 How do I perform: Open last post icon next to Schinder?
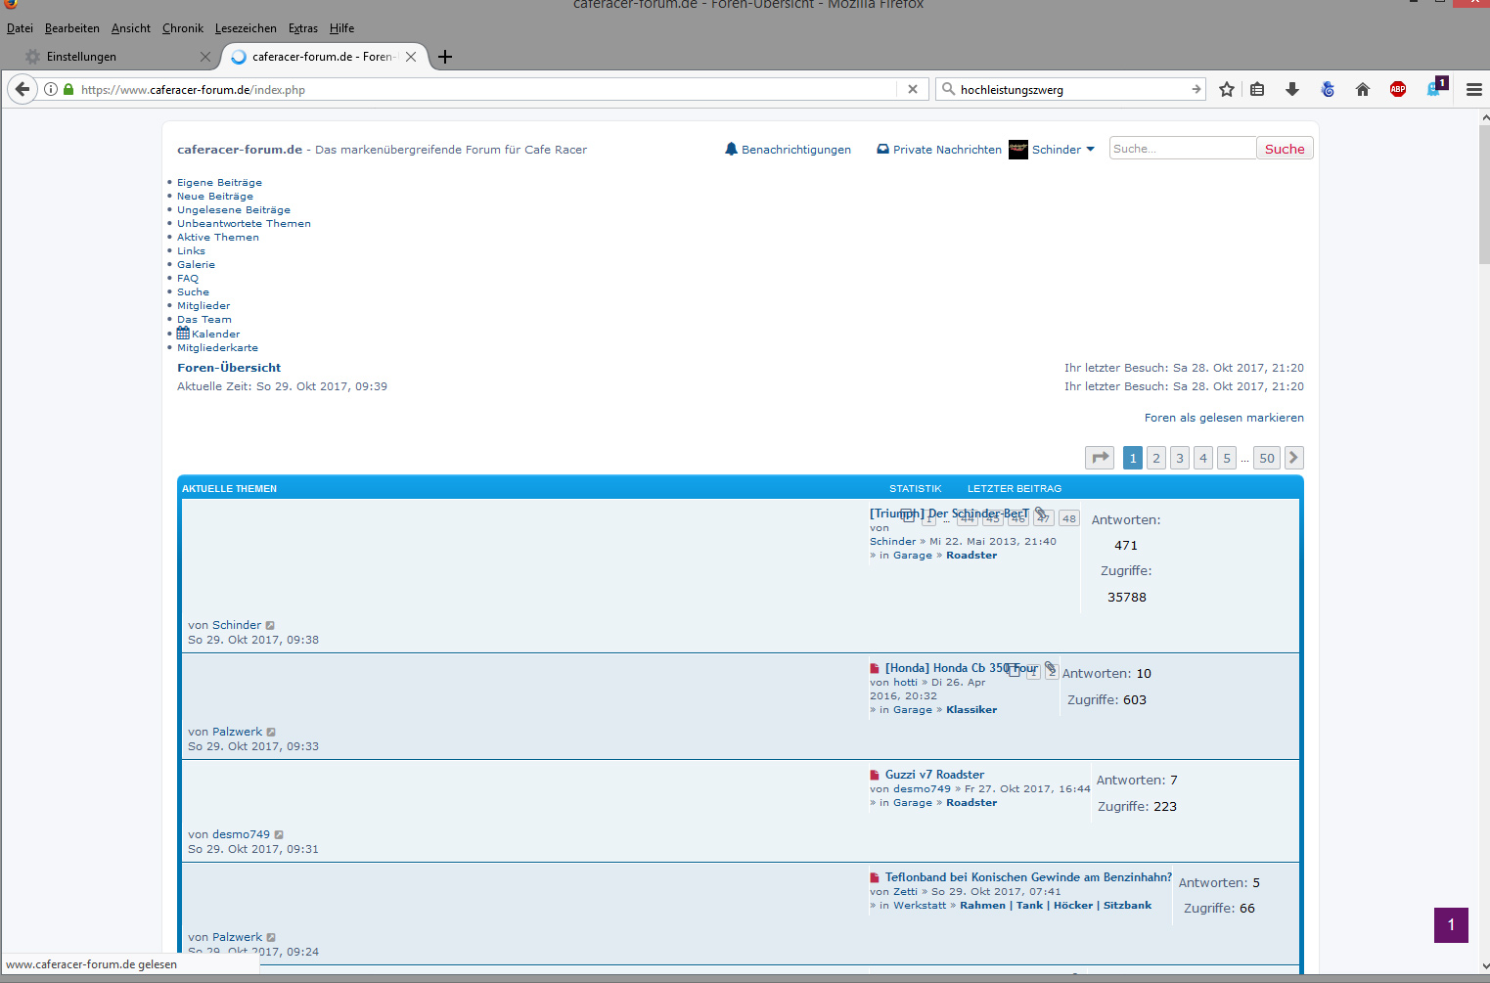(270, 626)
